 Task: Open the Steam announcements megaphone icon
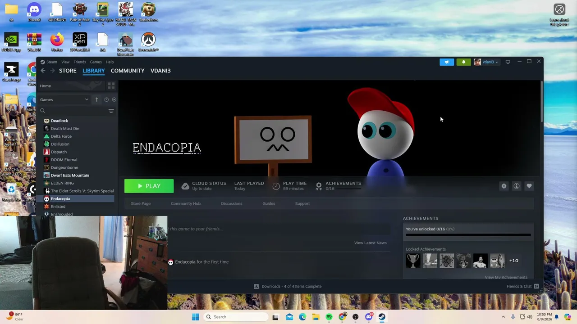pyautogui.click(x=447, y=62)
